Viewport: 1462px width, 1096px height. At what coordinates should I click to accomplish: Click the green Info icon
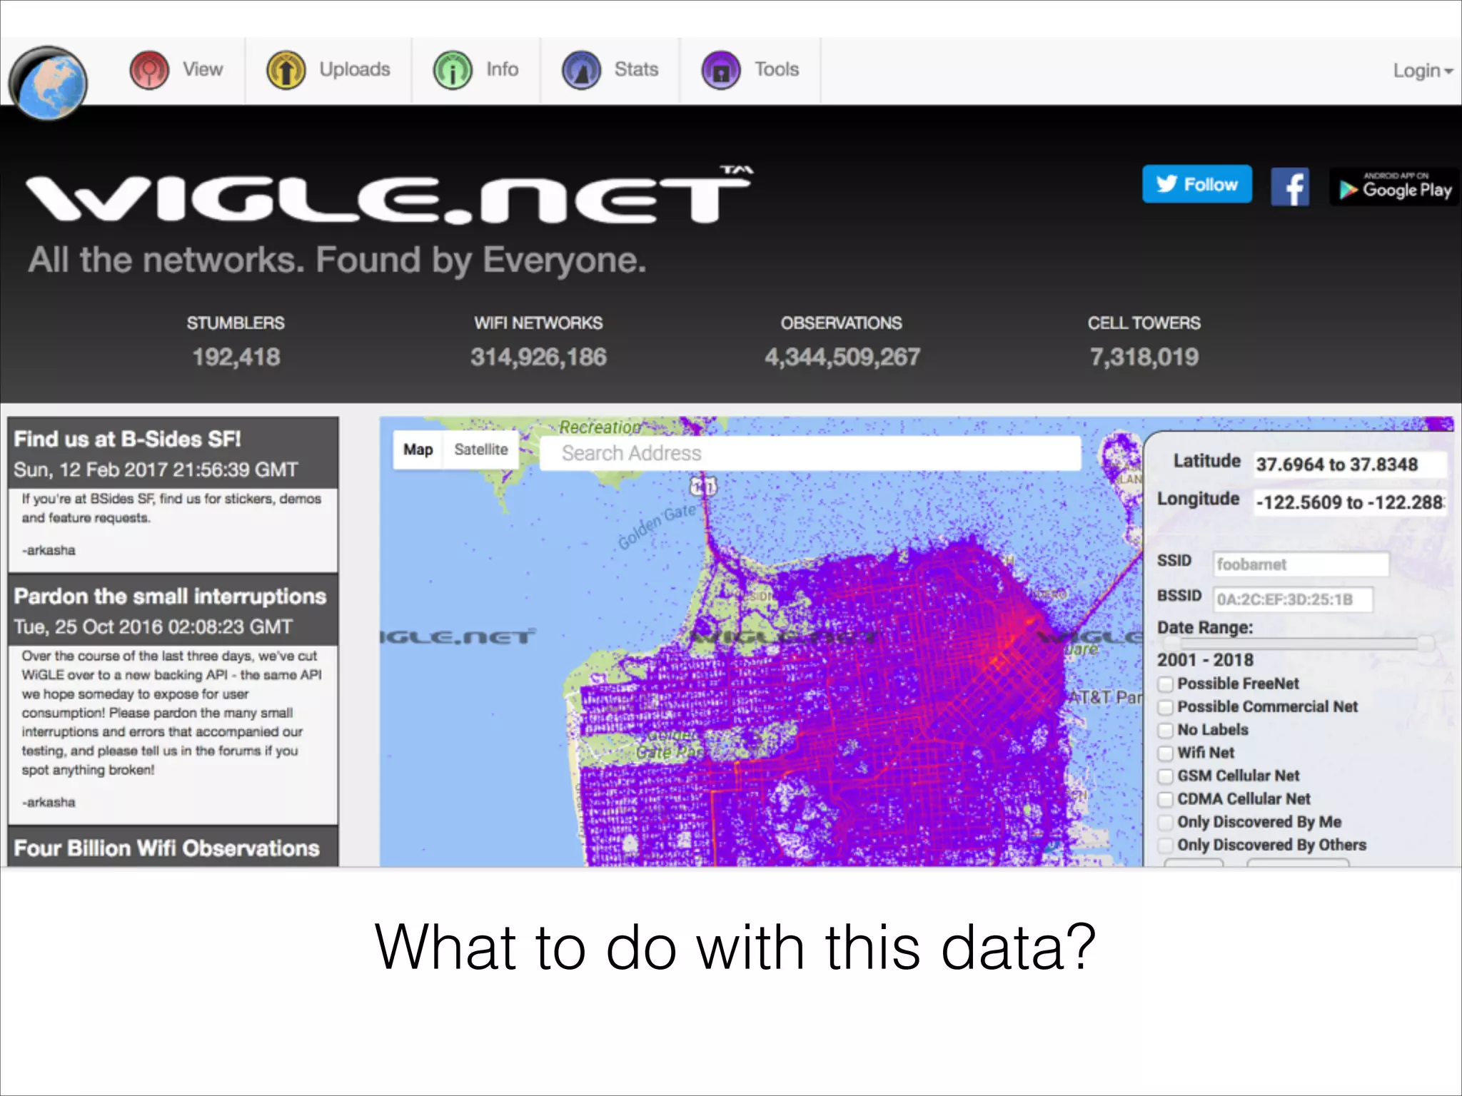click(453, 70)
